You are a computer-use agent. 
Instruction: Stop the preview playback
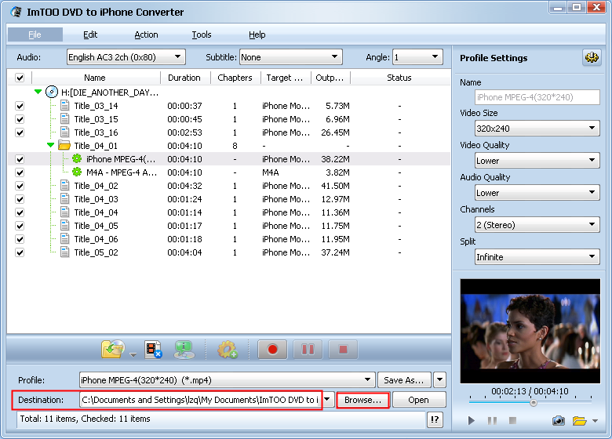click(x=513, y=420)
